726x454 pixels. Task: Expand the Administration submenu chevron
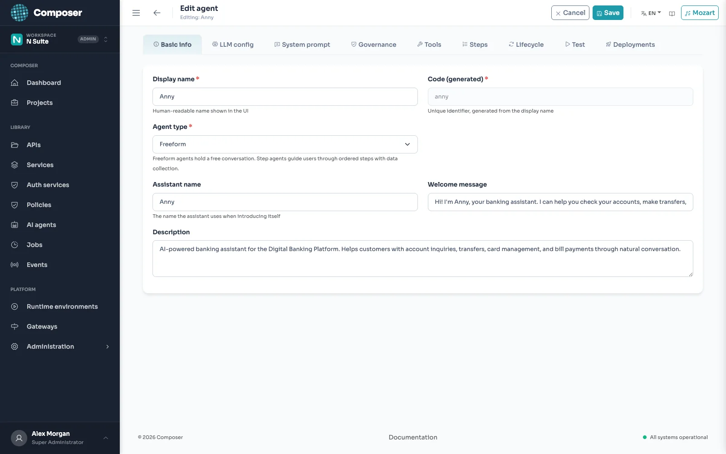[108, 346]
